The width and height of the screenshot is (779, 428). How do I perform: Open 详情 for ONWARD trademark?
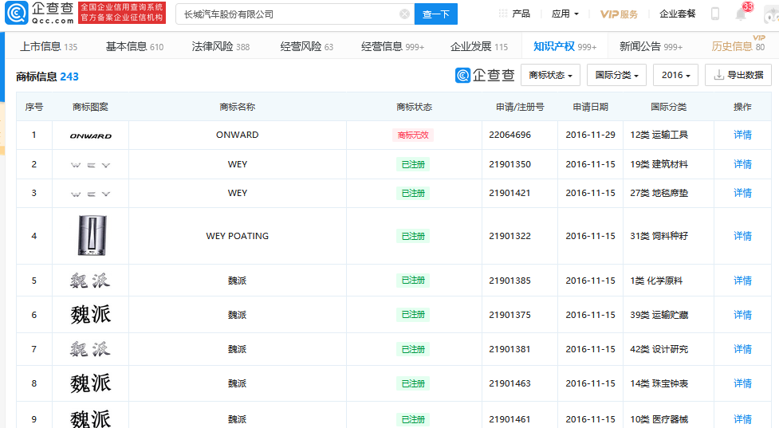point(743,135)
